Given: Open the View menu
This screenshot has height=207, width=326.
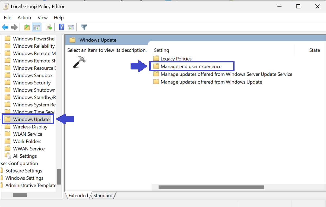Looking at the screenshot, I should [43, 18].
